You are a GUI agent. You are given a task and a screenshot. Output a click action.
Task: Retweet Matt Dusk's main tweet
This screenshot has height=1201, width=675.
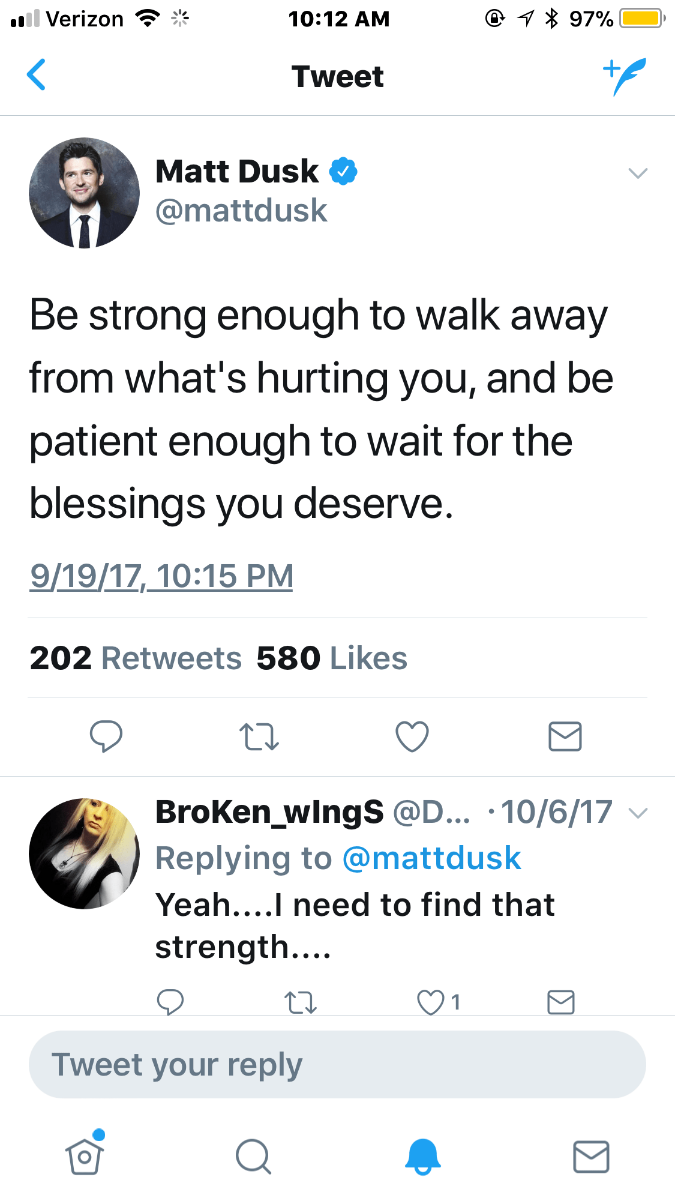[259, 736]
